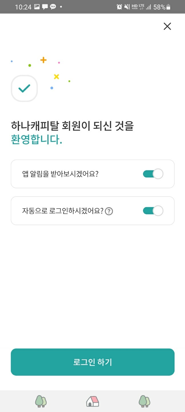This screenshot has width=185, height=412.
Task: Open the auto-login help question mark
Action: pyautogui.click(x=109, y=211)
